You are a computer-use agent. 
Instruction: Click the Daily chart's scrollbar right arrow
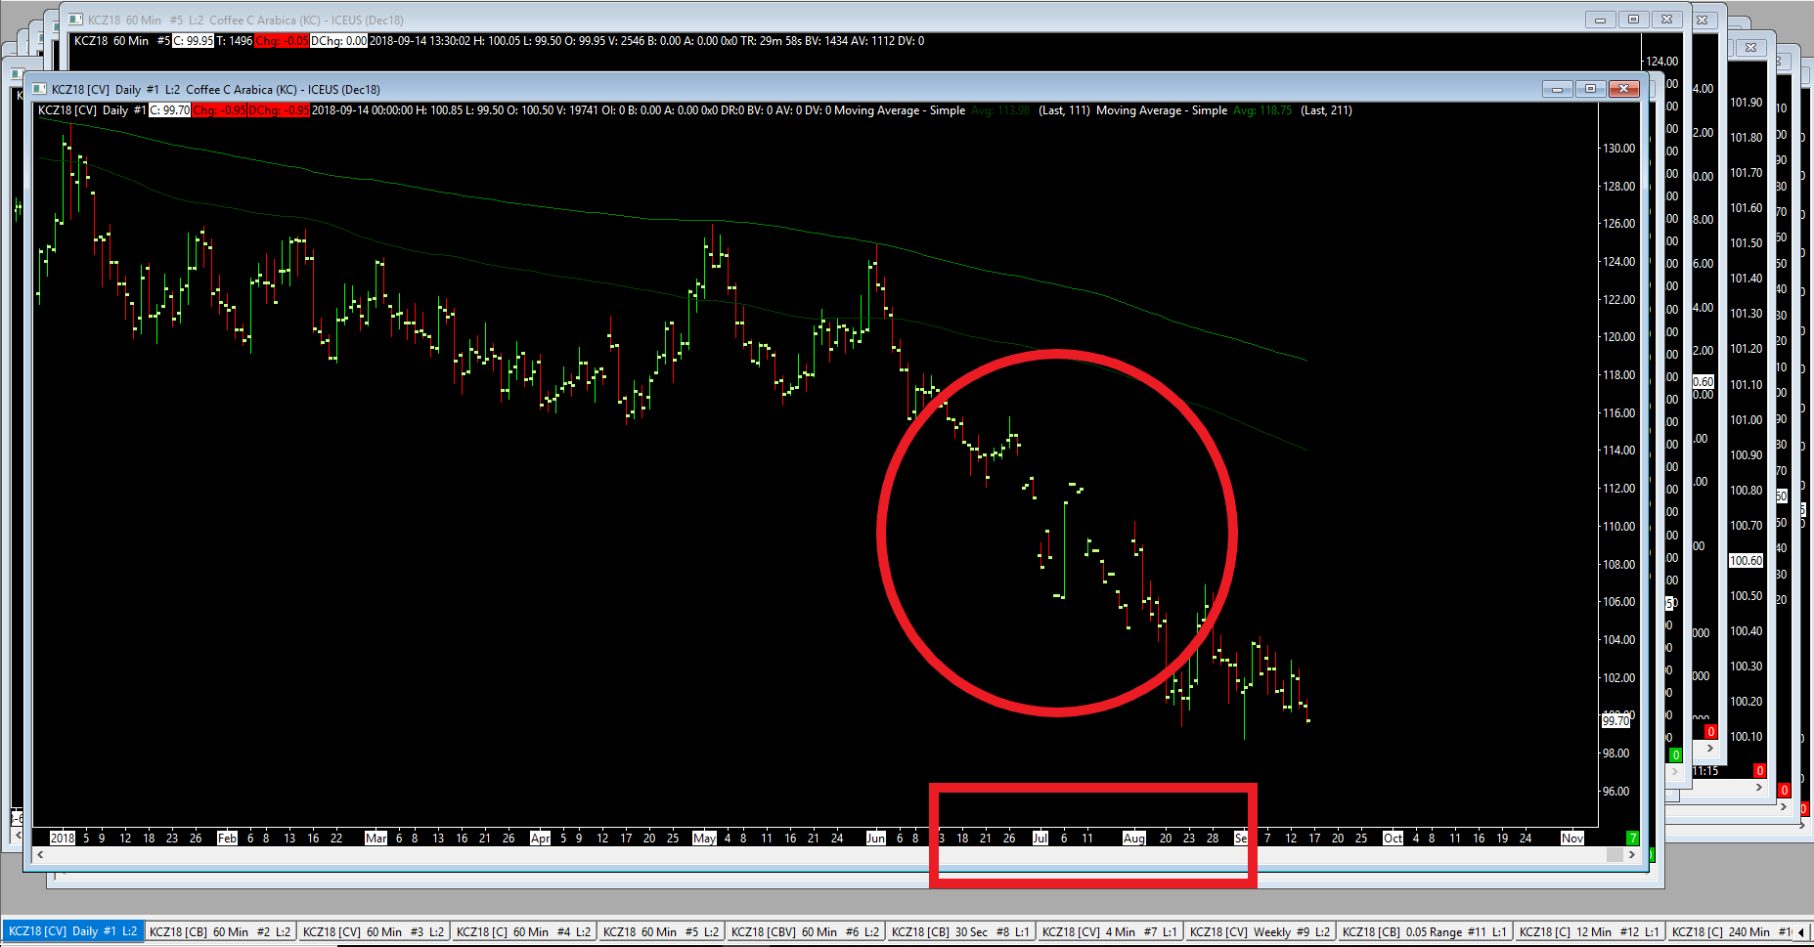point(1631,855)
